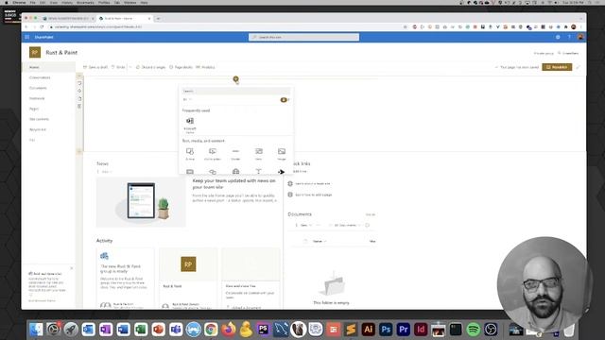Open Finder from the Dock
Viewport: 605px width, 340px height.
pos(36,330)
